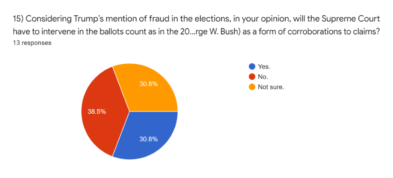The height and width of the screenshot is (178, 393).
Task: Click the 30.8% label in the orange slice
Action: point(148,84)
